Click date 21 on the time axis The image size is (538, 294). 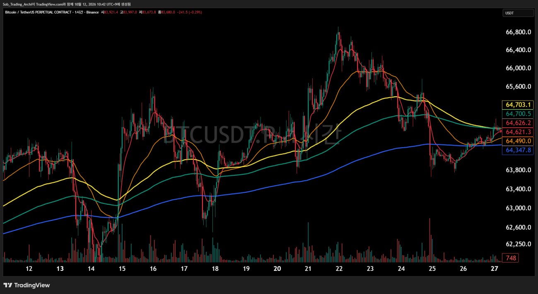click(308, 269)
